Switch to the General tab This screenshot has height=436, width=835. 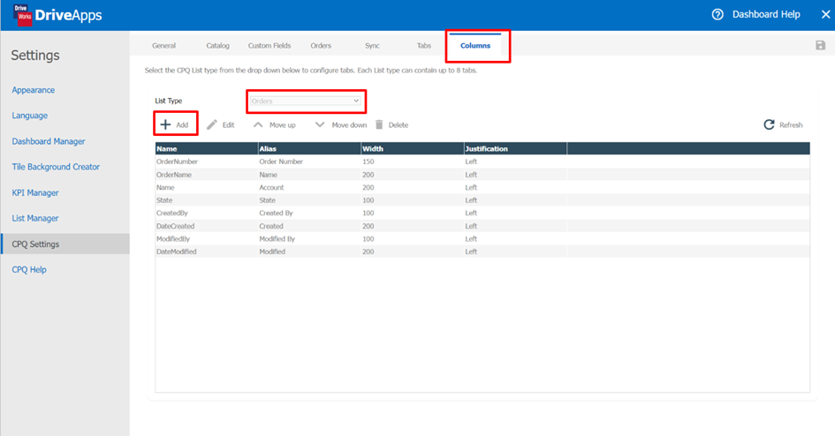(x=163, y=46)
